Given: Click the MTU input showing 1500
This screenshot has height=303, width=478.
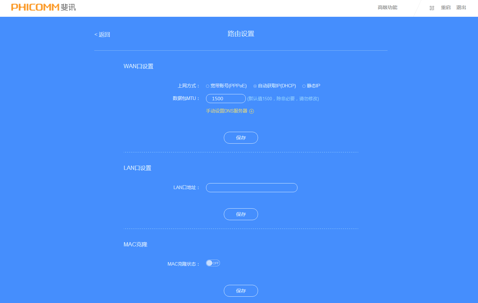Looking at the screenshot, I should pos(226,98).
